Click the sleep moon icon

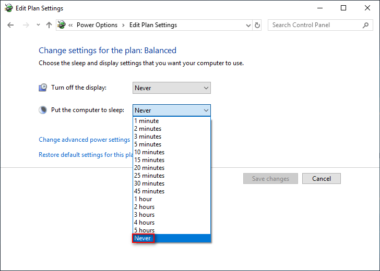pos(43,110)
